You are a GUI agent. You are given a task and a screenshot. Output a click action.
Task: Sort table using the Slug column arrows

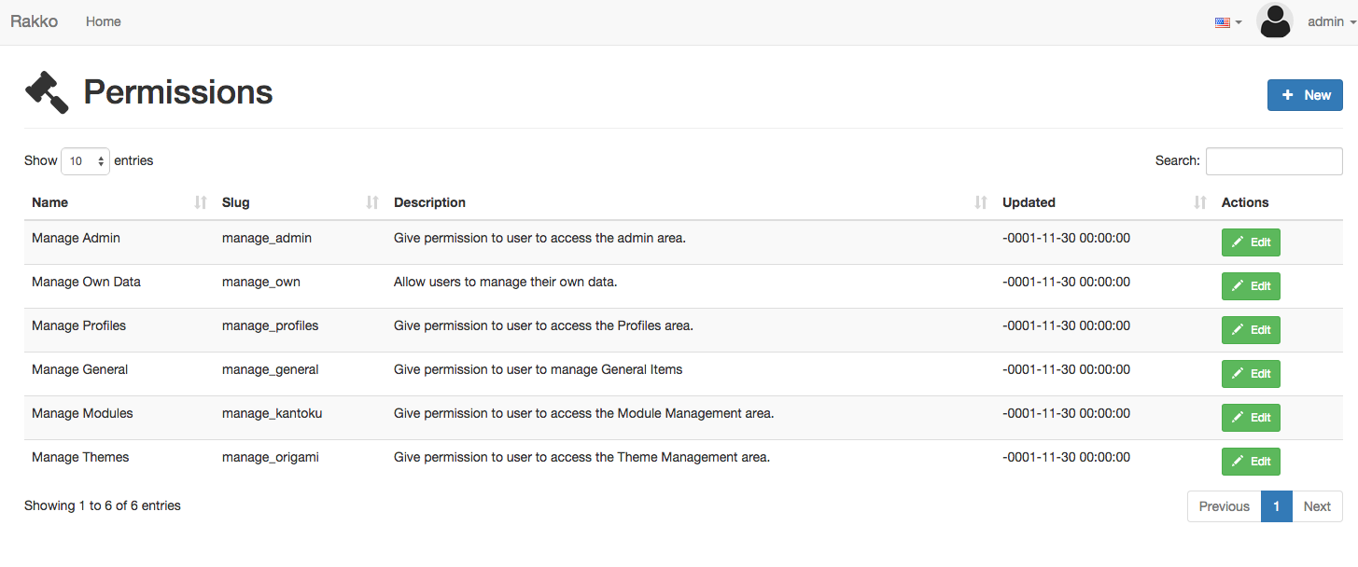tap(372, 202)
